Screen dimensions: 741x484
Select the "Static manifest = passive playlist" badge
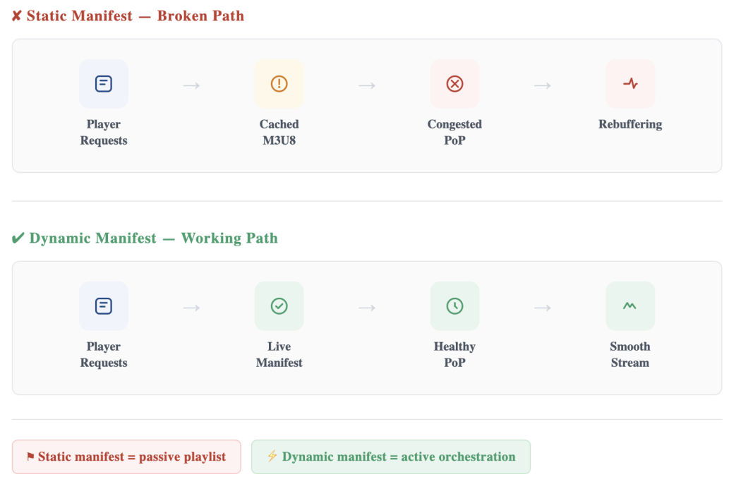[x=126, y=457]
